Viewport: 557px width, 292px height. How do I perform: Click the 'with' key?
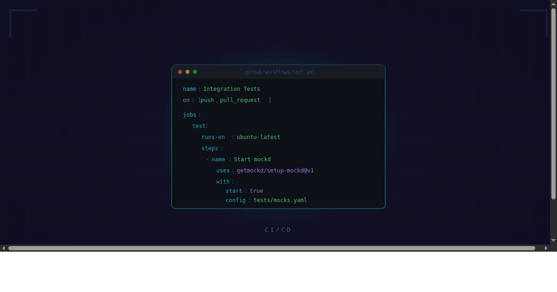tap(223, 182)
